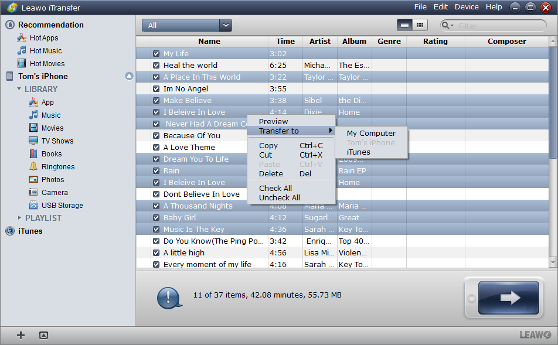Open the USB Storage icon

[x=33, y=205]
